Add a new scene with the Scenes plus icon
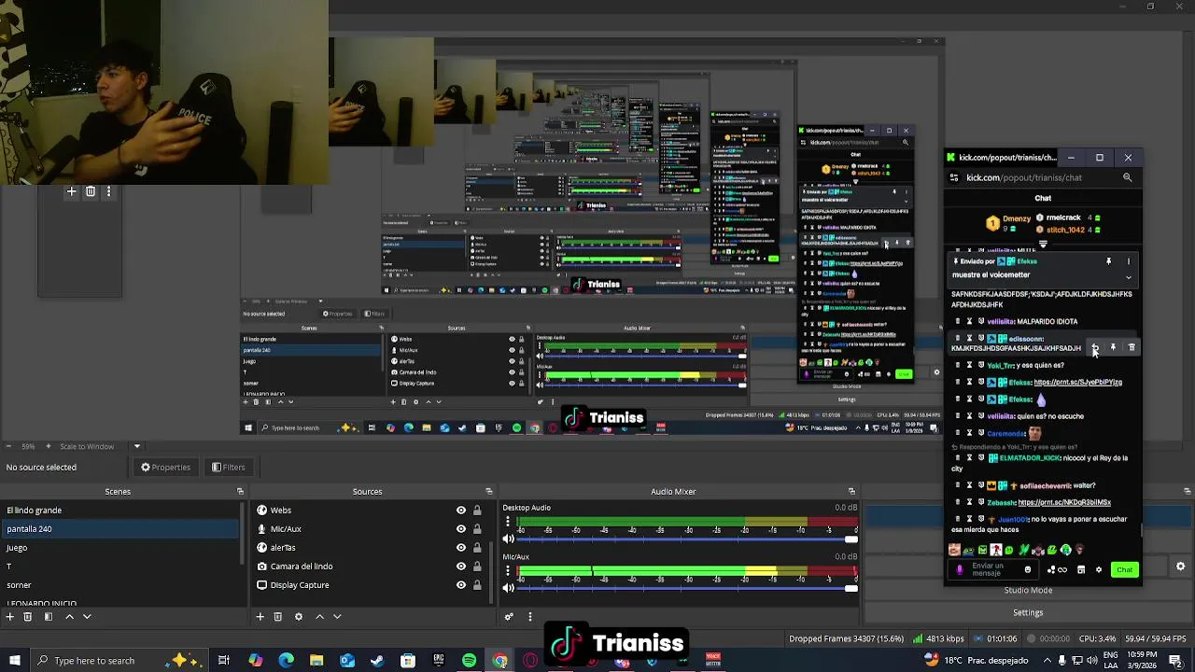The image size is (1195, 672). 9,617
